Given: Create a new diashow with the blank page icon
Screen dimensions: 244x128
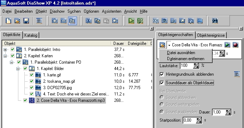Looking at the screenshot, I should coord(8,21).
